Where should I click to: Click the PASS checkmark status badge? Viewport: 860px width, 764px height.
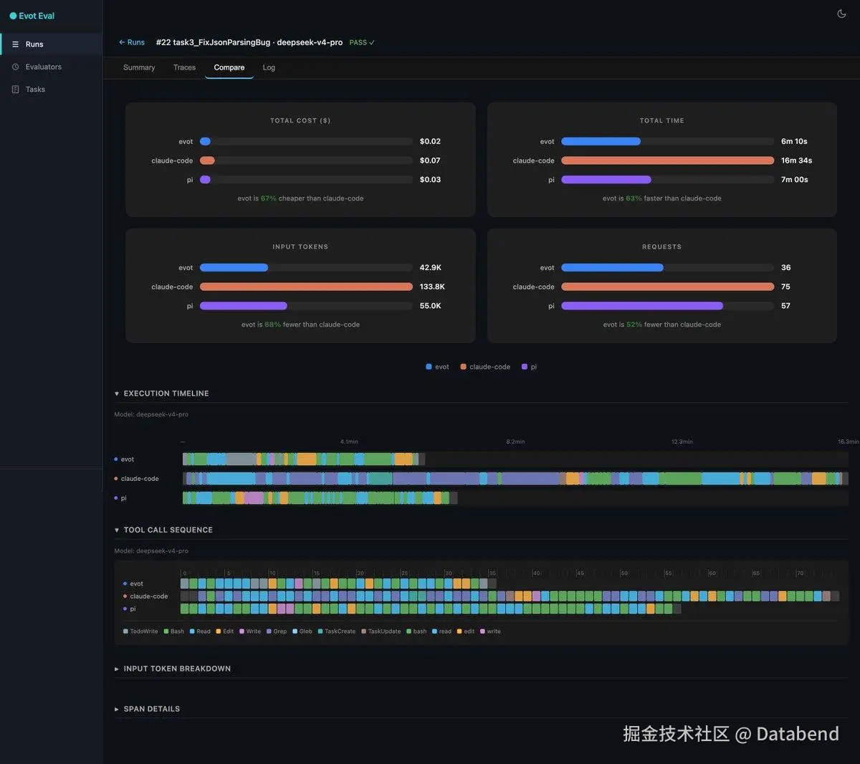tap(362, 42)
